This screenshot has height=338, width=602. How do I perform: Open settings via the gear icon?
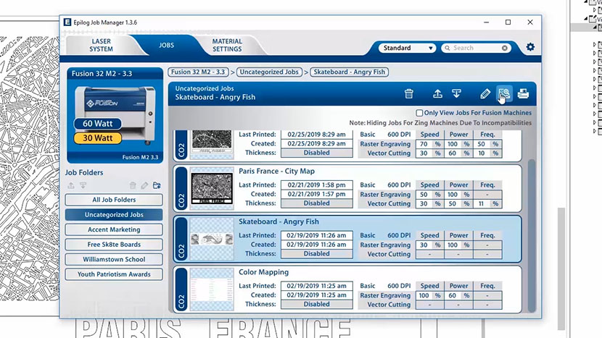point(530,48)
